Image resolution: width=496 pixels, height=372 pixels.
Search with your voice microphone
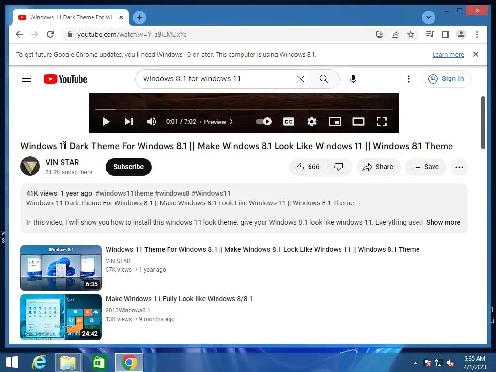tap(353, 79)
